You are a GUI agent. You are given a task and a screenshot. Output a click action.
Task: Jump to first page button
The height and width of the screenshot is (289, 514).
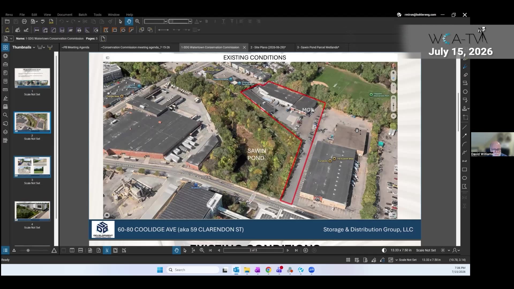(x=210, y=250)
